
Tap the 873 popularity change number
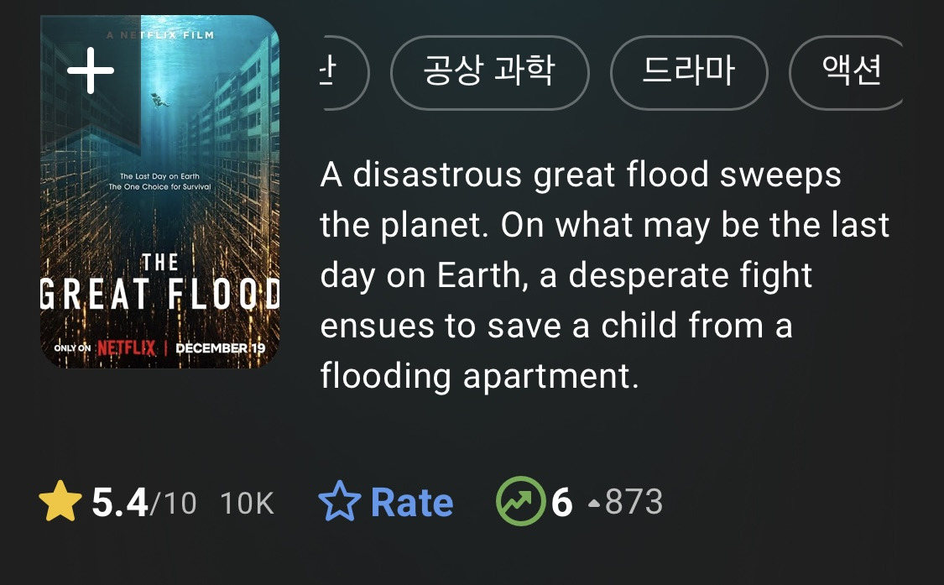tap(634, 503)
